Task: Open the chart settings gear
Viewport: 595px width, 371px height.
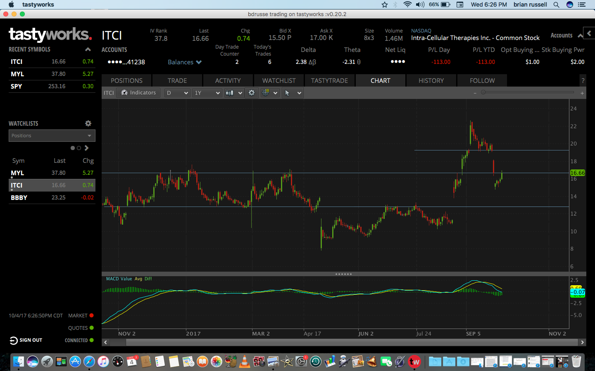Action: (x=252, y=93)
